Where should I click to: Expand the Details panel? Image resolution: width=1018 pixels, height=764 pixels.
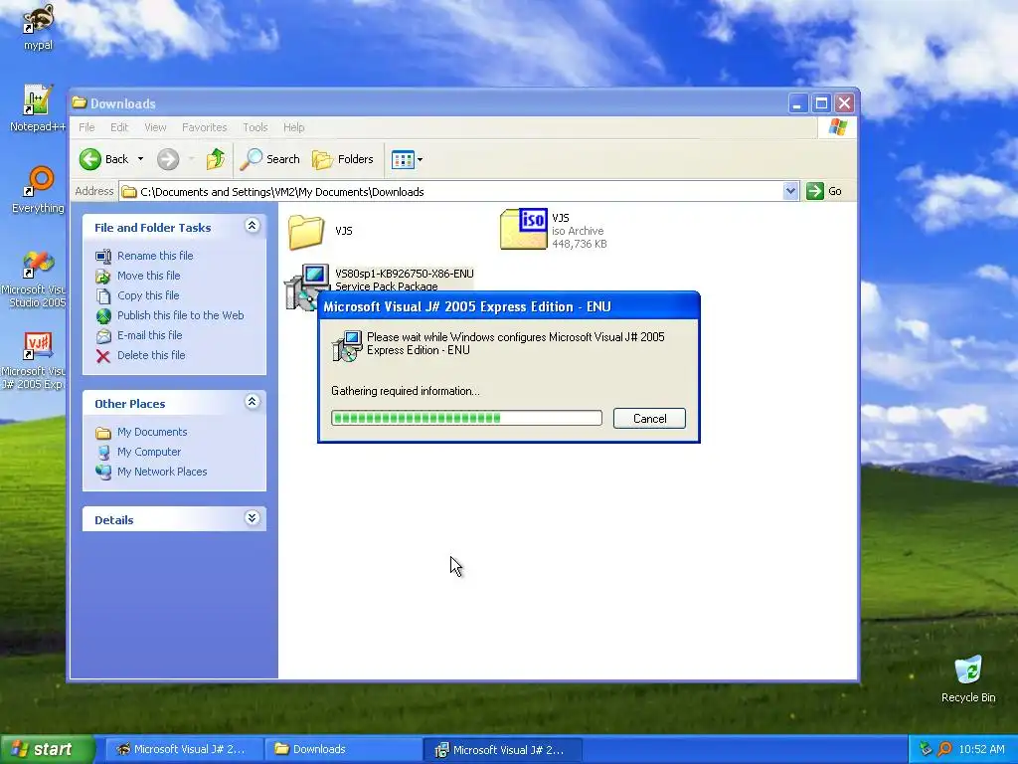coord(252,517)
